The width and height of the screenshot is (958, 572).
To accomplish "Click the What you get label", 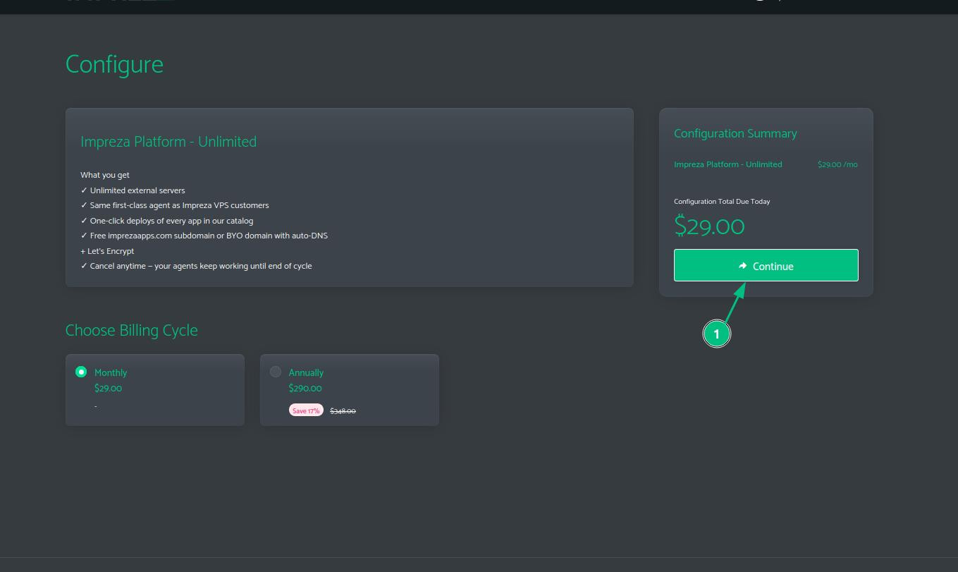I will point(105,175).
